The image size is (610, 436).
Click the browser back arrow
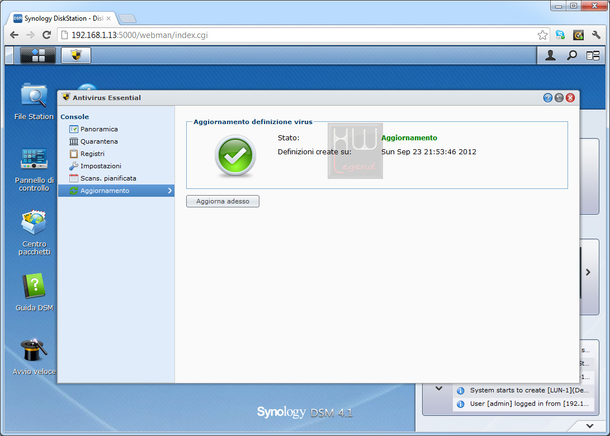[15, 35]
